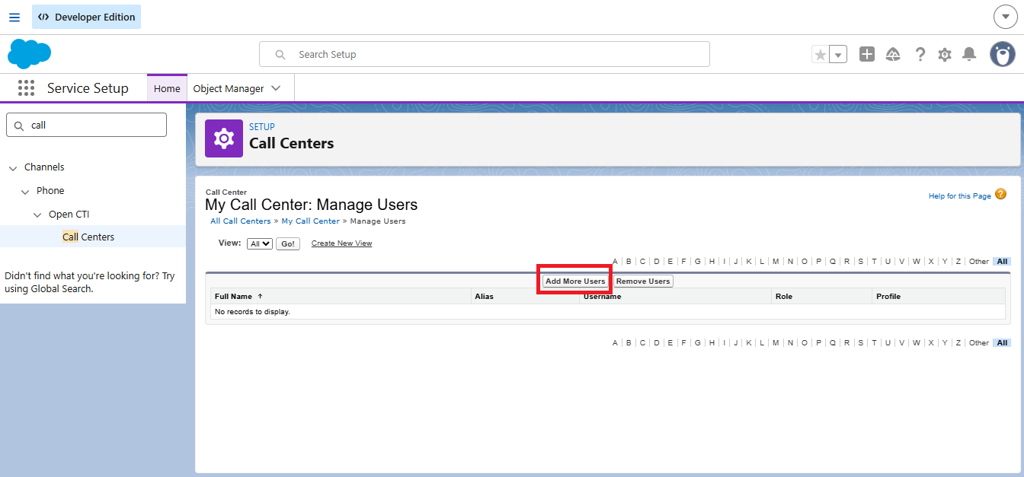Select Other in the top alphabet bar

979,262
